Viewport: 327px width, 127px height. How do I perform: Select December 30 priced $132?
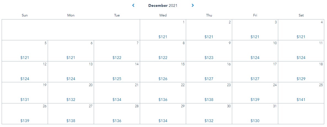tap(209, 114)
